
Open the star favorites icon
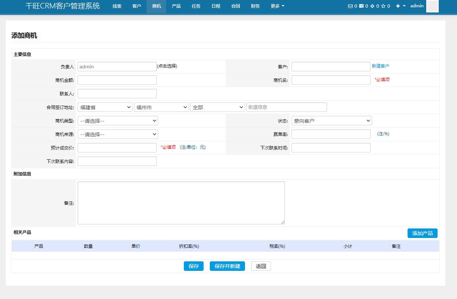383,6
